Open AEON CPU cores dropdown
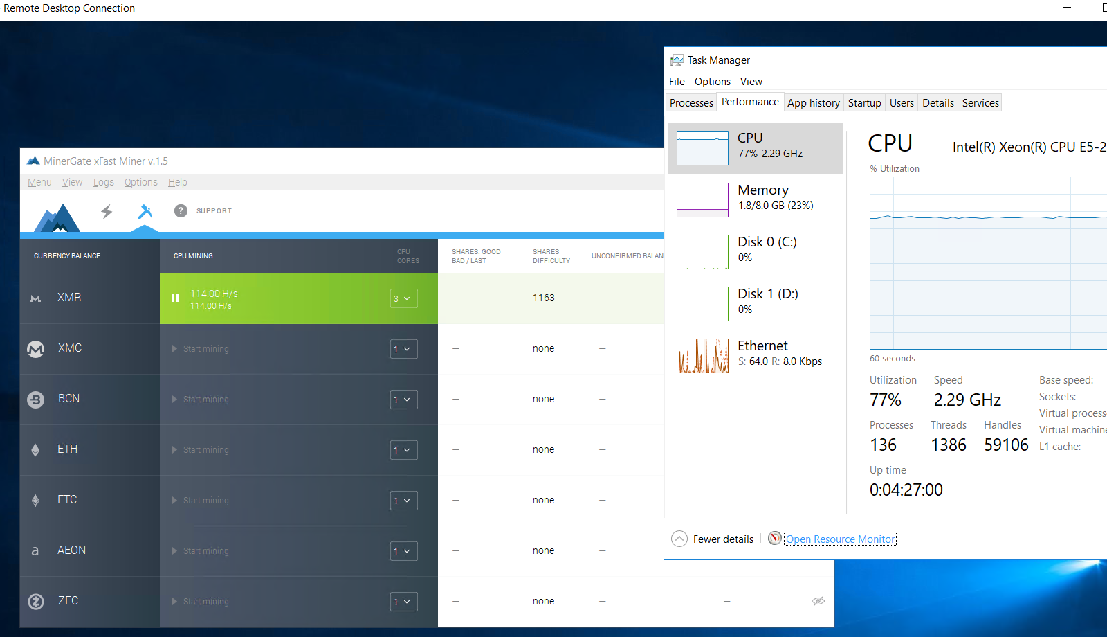 [404, 551]
